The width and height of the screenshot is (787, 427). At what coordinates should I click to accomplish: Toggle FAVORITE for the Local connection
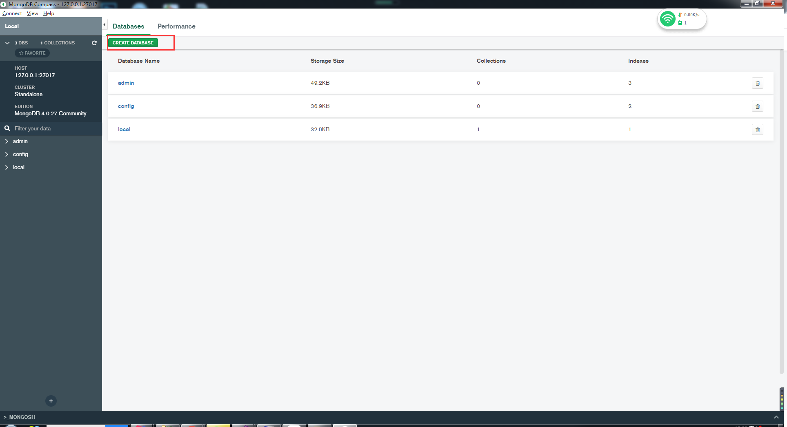32,53
